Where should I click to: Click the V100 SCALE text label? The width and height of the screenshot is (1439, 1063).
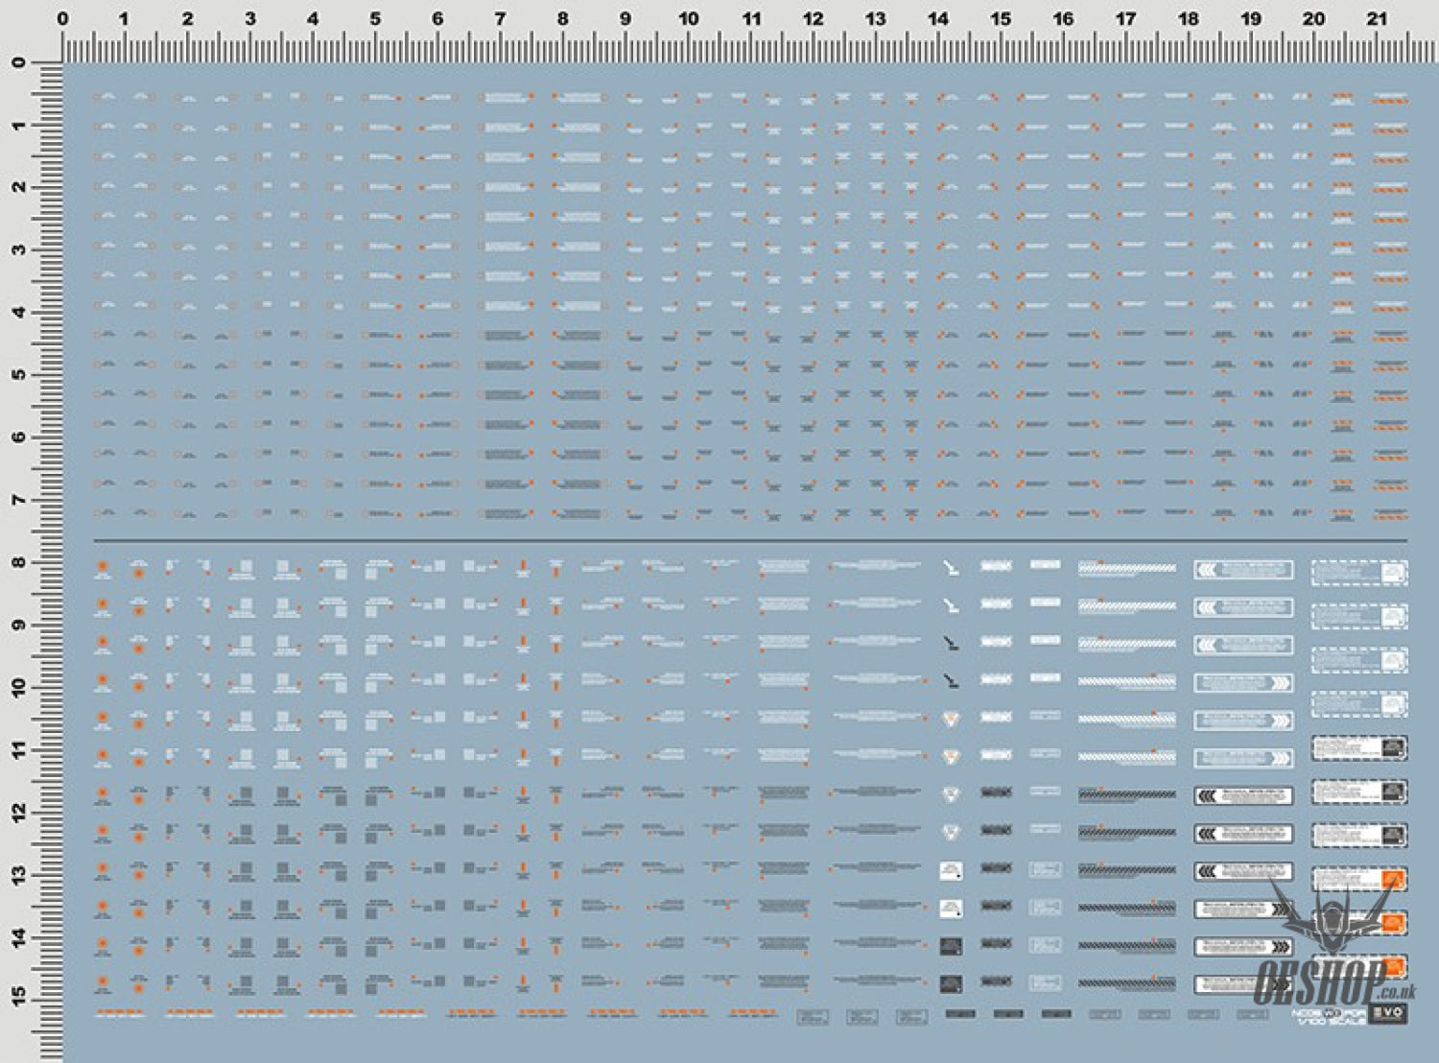click(1328, 1019)
